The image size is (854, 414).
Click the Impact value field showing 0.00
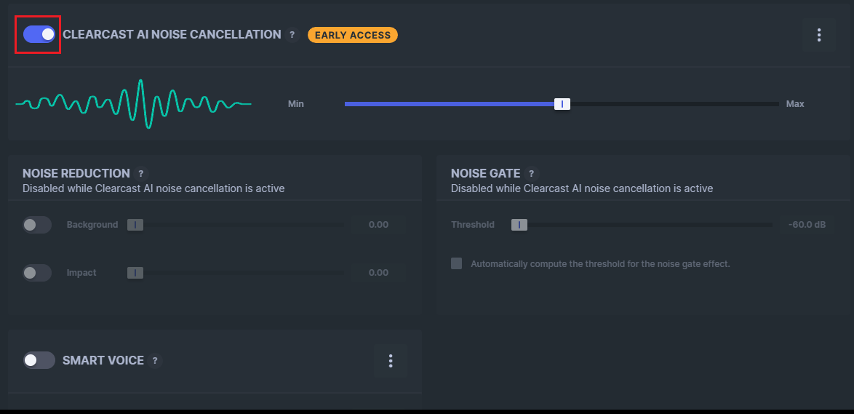tap(378, 272)
